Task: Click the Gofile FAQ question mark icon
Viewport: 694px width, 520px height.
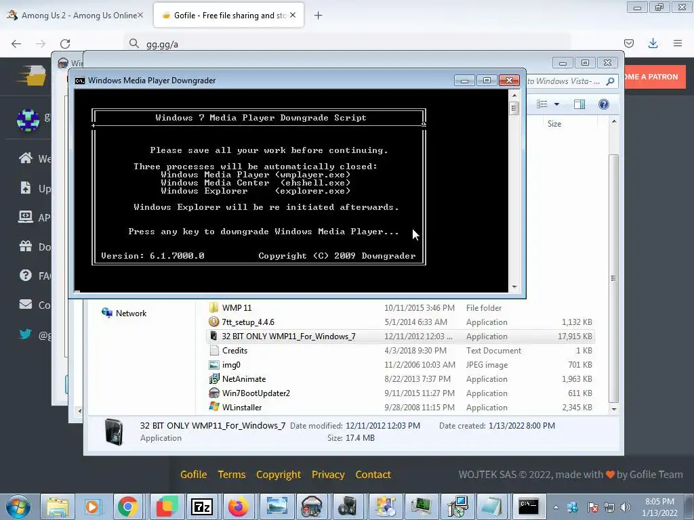Action: pyautogui.click(x=26, y=275)
